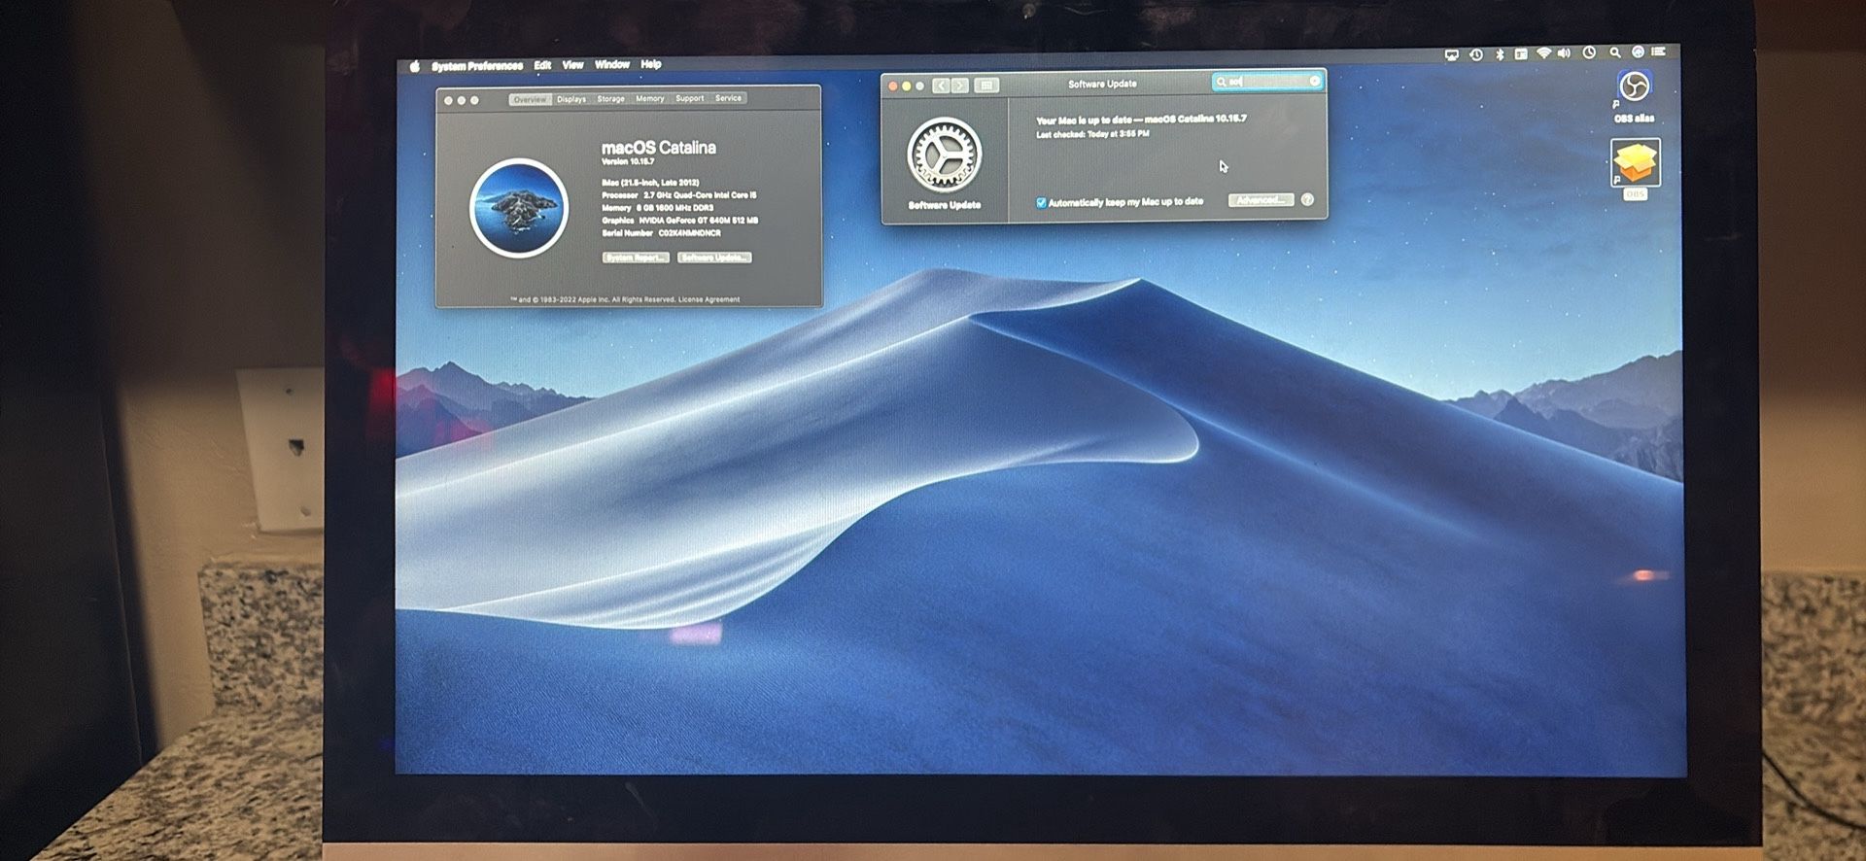Click the input source flag icon in menu bar
Screen dimensions: 1866x861
pos(1521,54)
